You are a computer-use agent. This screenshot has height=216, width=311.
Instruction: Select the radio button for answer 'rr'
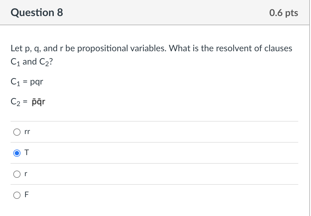coord(17,132)
